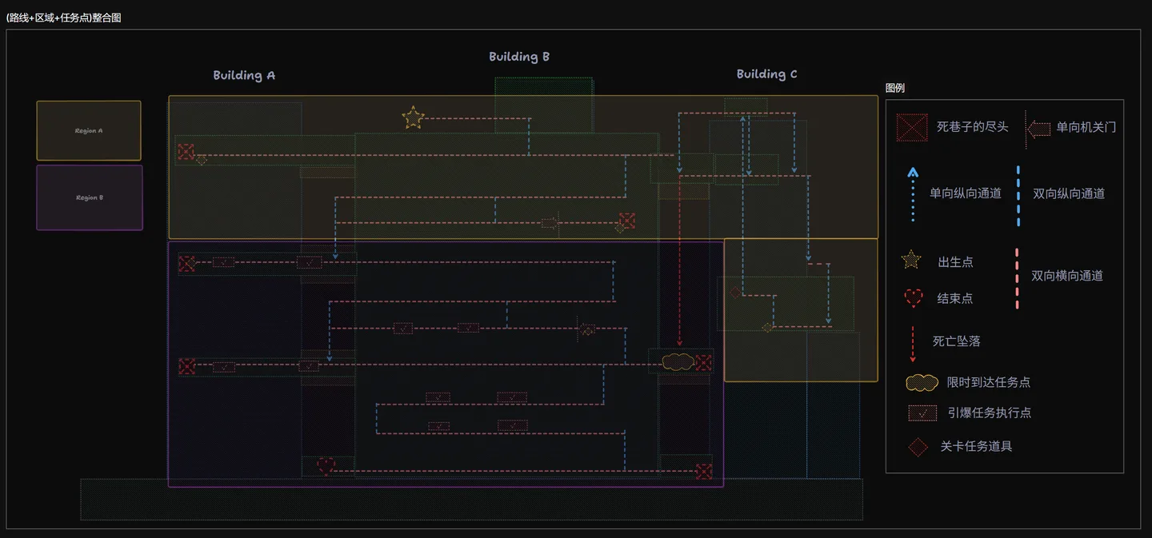Click the spawn point star in the legend

[911, 260]
